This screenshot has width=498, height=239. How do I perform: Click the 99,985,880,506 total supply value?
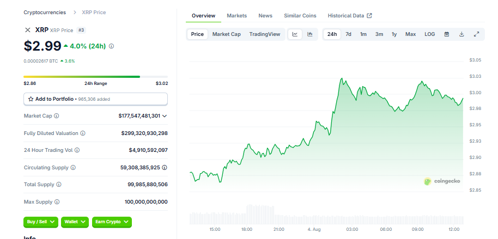tap(148, 185)
